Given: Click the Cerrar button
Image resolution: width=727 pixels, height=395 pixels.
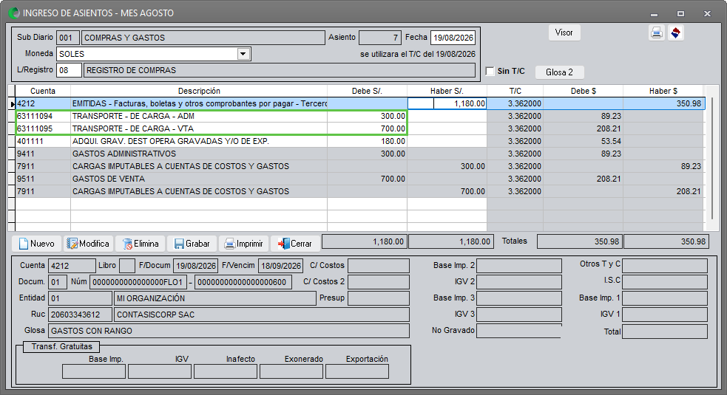Looking at the screenshot, I should coord(295,244).
